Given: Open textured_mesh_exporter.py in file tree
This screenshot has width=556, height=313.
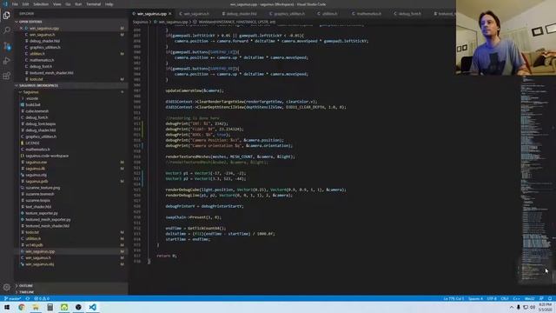Looking at the screenshot, I should [48, 220].
